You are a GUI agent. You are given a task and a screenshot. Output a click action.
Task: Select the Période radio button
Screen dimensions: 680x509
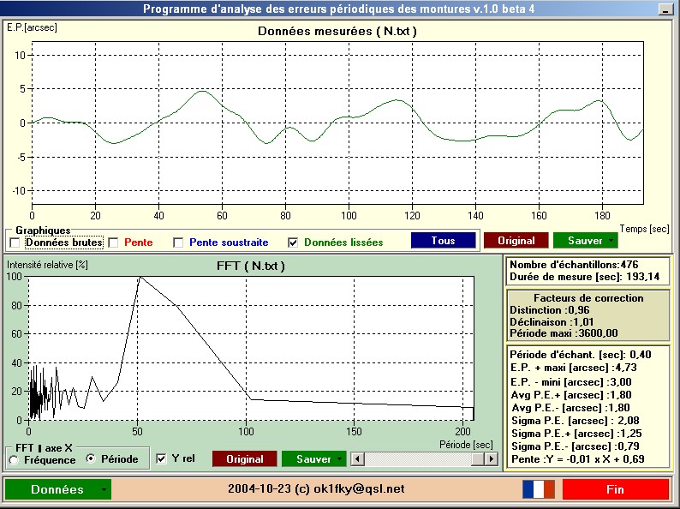pyautogui.click(x=92, y=459)
